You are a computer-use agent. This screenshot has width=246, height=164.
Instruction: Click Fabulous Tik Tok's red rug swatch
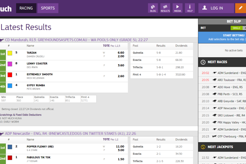click(10, 158)
